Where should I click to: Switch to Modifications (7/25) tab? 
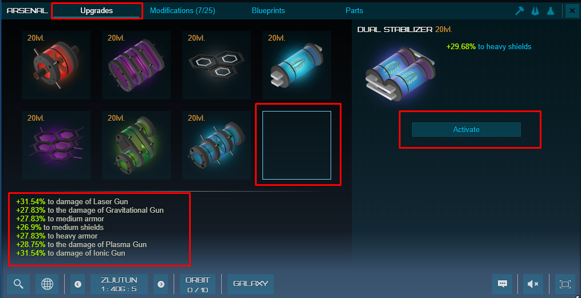182,11
